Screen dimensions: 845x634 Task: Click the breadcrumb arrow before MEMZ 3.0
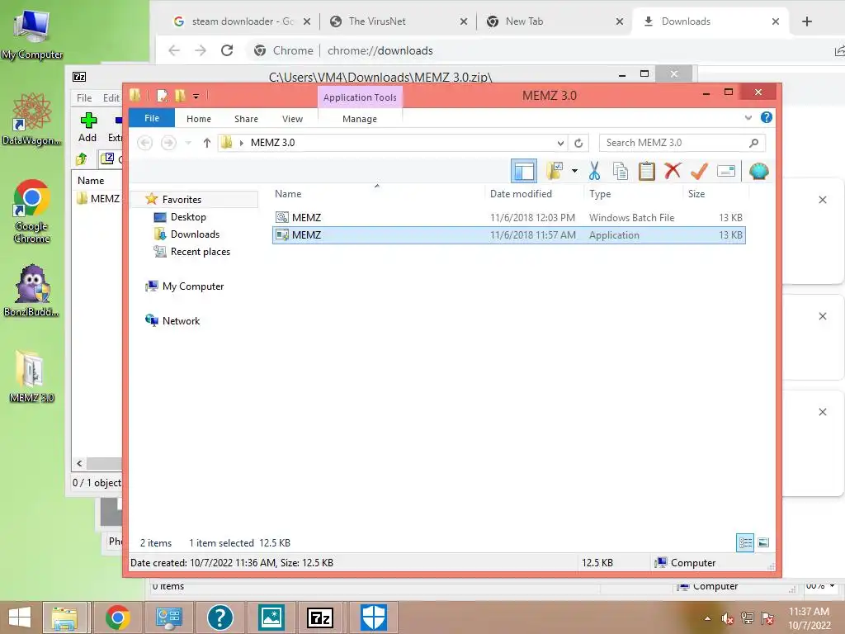242,143
